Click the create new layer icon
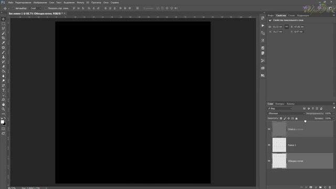Viewport: 336px width, 189px height. pyautogui.click(x=325, y=187)
